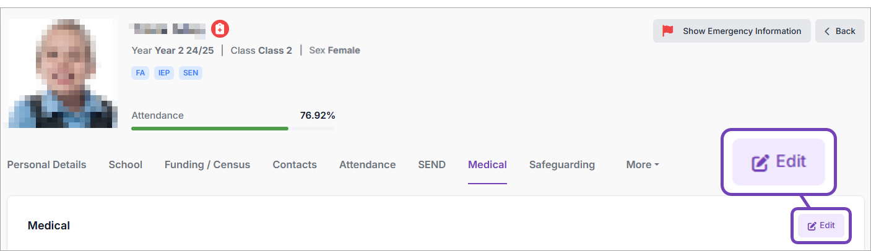This screenshot has height=251, width=871.
Task: Click the pencil icon in Medical Edit button
Action: pyautogui.click(x=812, y=226)
